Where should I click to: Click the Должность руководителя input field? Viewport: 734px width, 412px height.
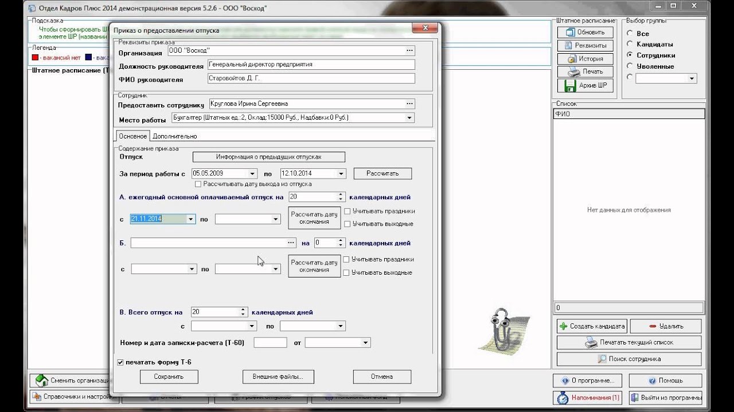click(x=311, y=65)
